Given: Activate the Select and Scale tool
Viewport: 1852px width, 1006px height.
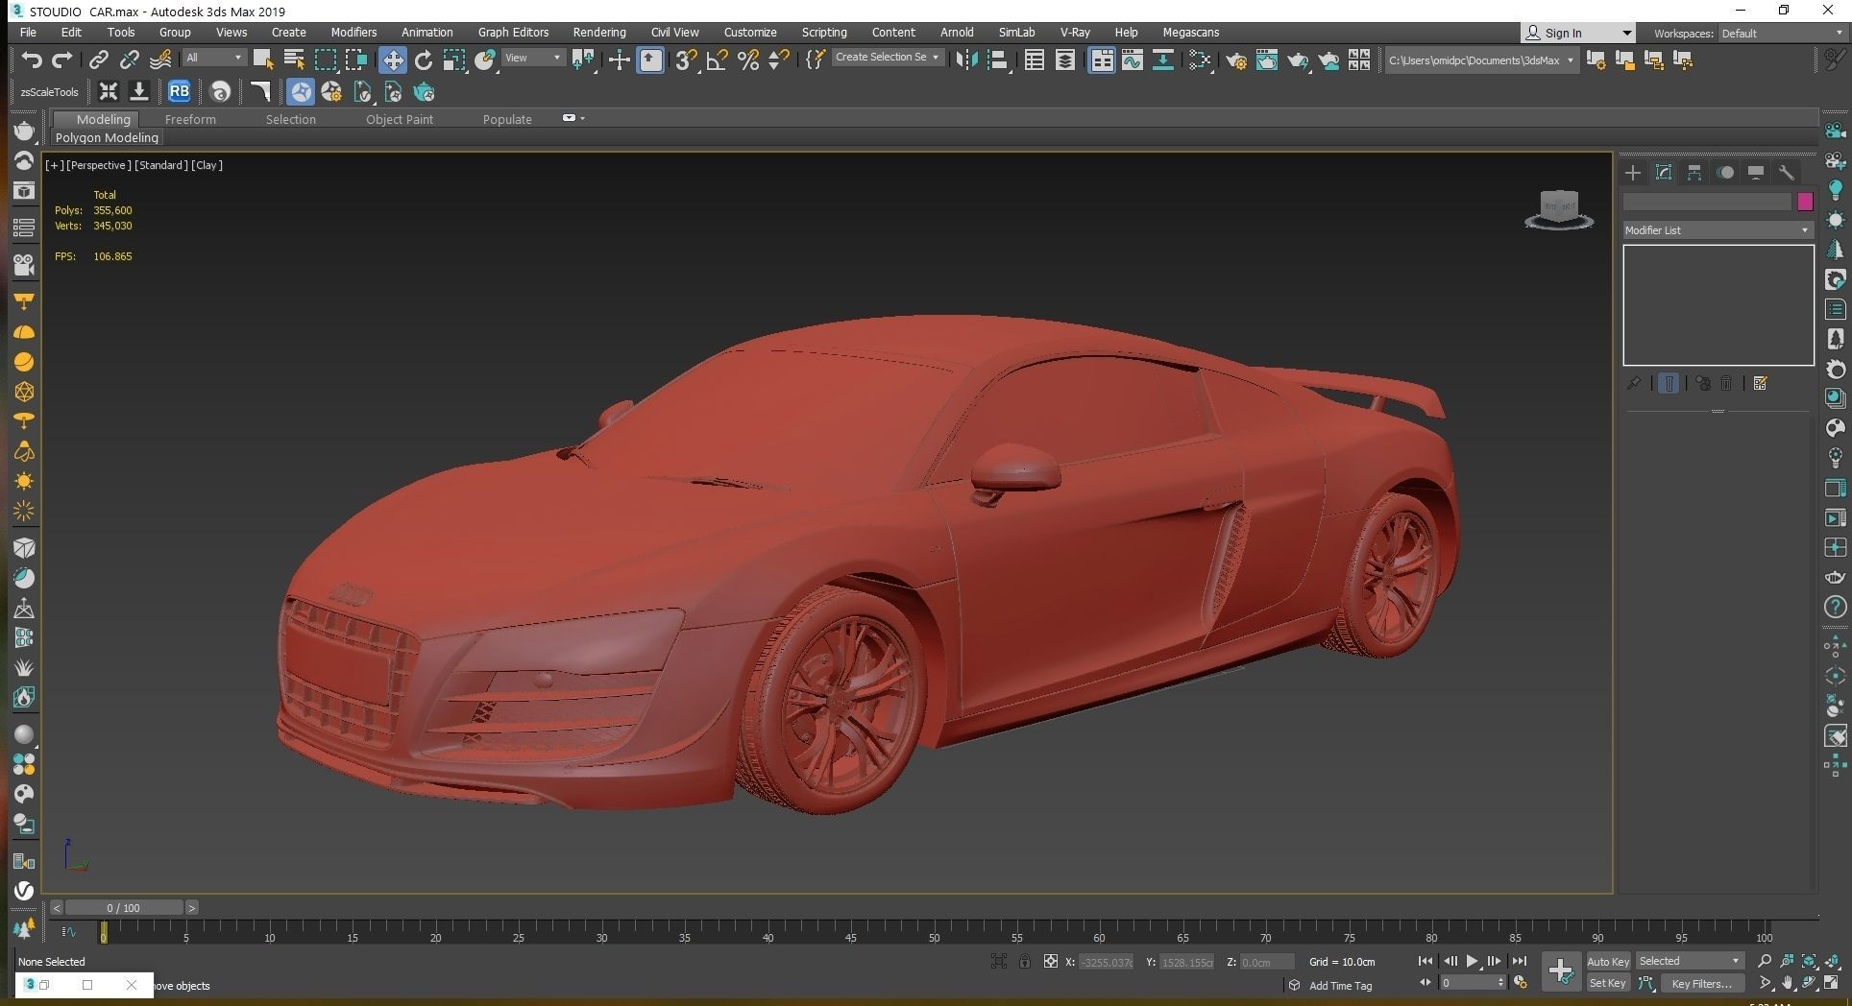Looking at the screenshot, I should click(454, 60).
